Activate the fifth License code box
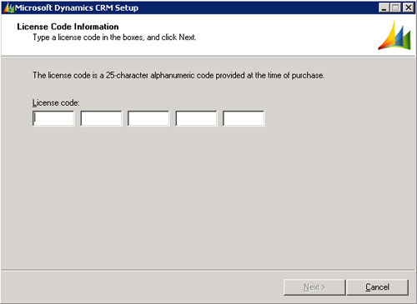This screenshot has width=417, height=304. (x=244, y=118)
